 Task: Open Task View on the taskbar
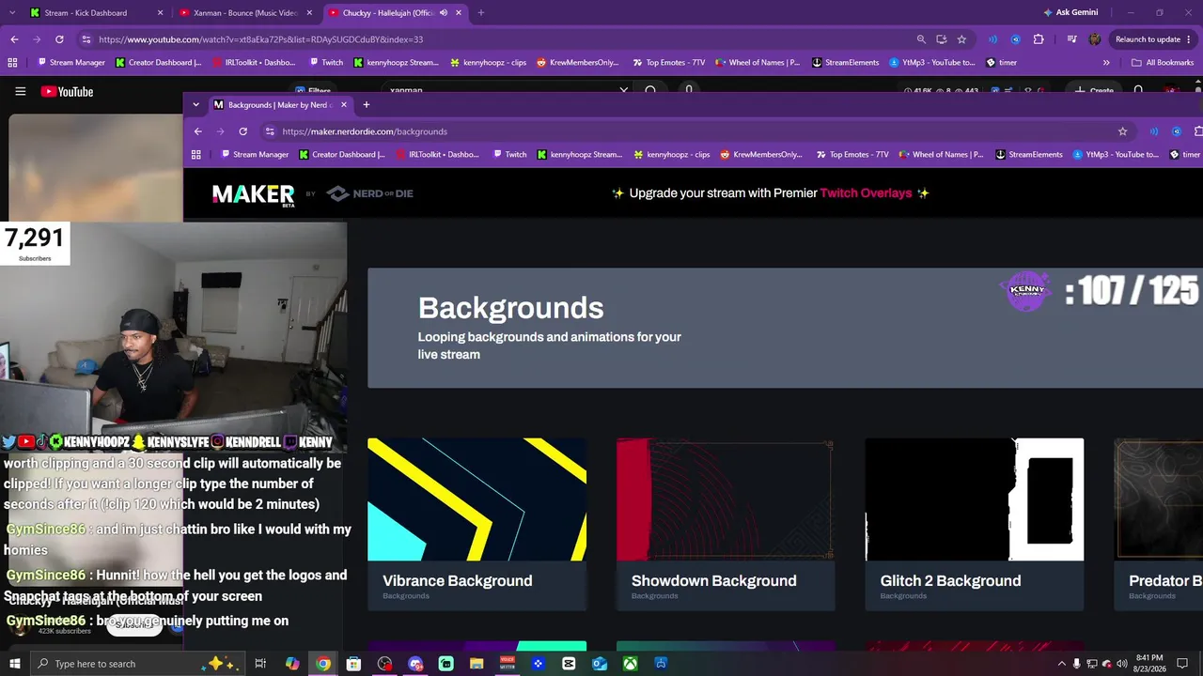[x=260, y=664]
